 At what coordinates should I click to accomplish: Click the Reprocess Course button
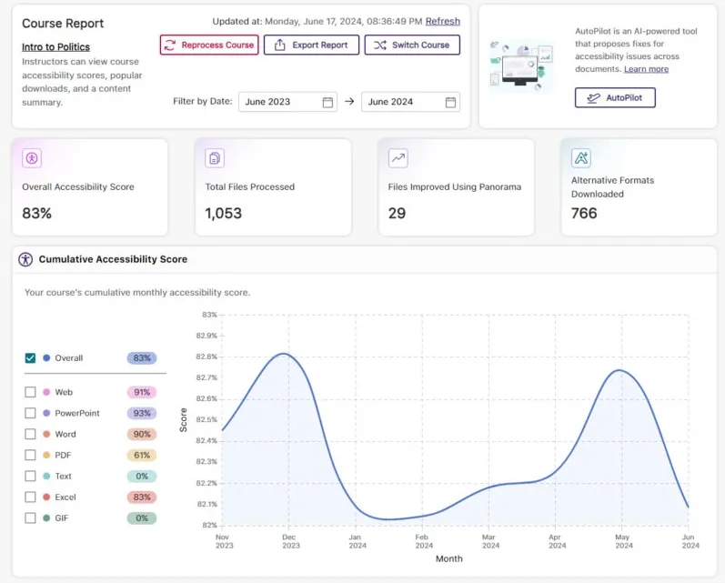(x=209, y=45)
